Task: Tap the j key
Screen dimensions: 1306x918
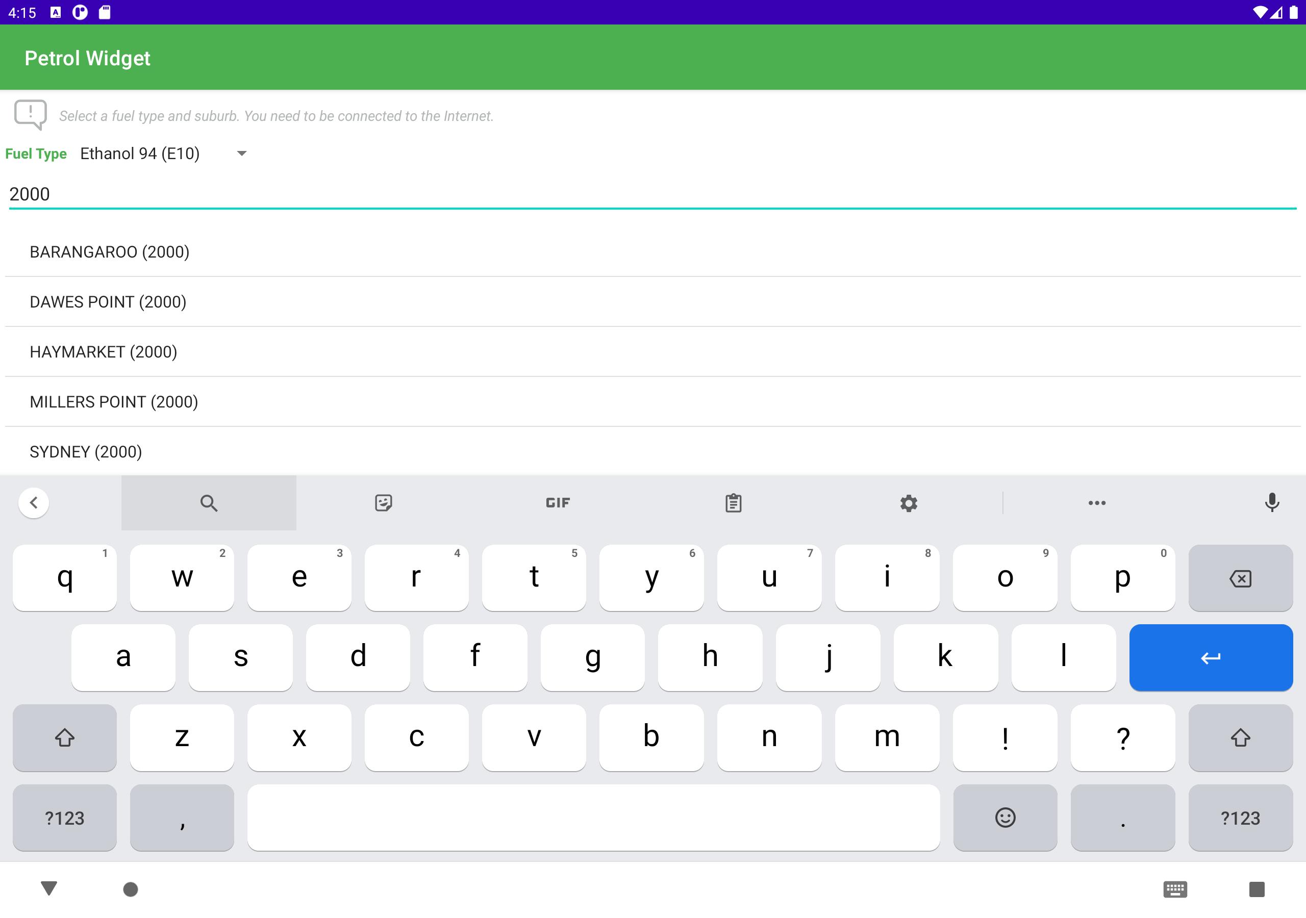Action: coord(828,658)
